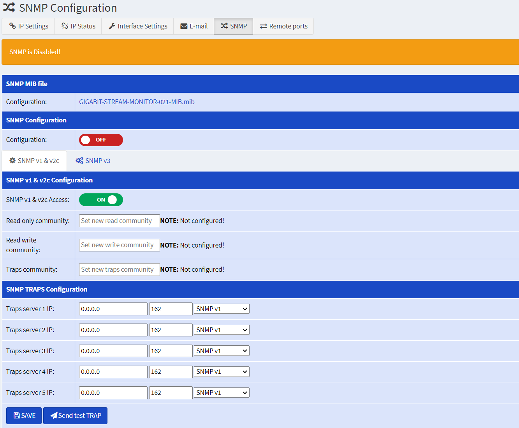
Task: Open the Remote ports tab
Action: pyautogui.click(x=283, y=26)
